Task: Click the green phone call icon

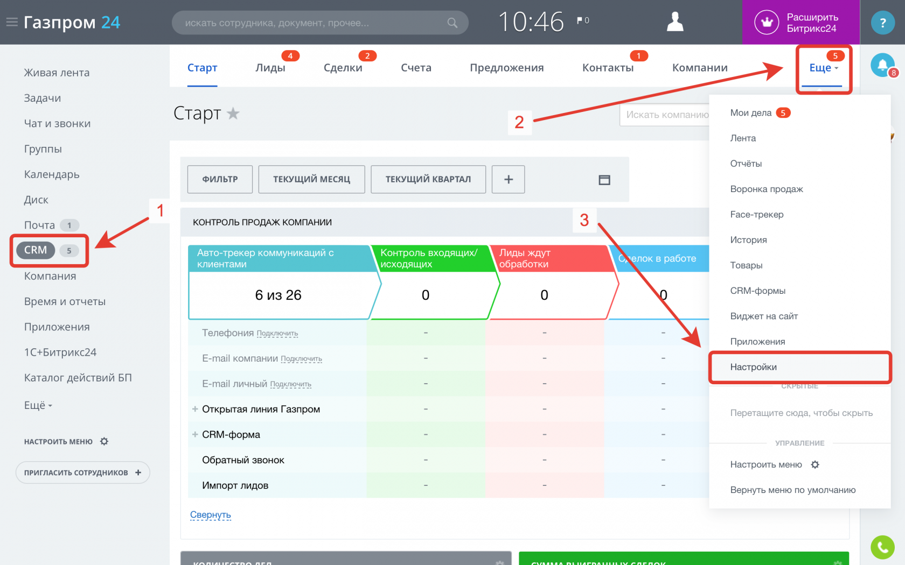Action: point(882,547)
